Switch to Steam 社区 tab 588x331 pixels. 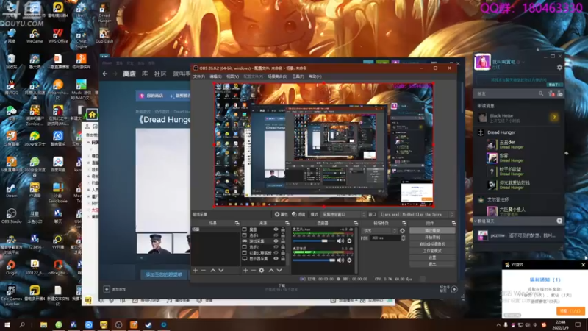tap(160, 74)
